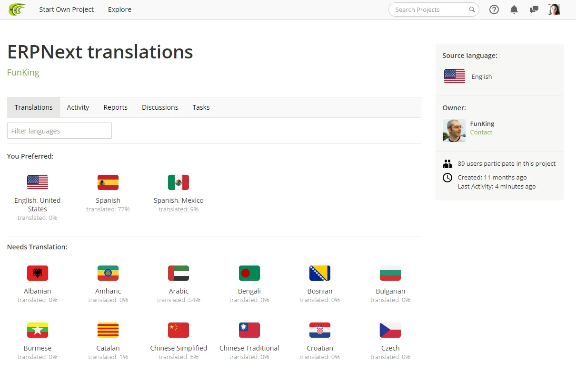
Task: Click the owner FunKing avatar photo
Action: [x=454, y=131]
